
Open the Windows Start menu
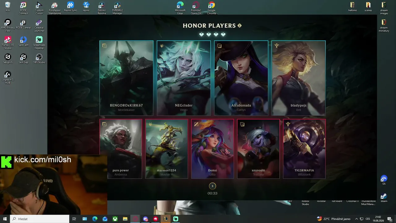tap(5, 219)
